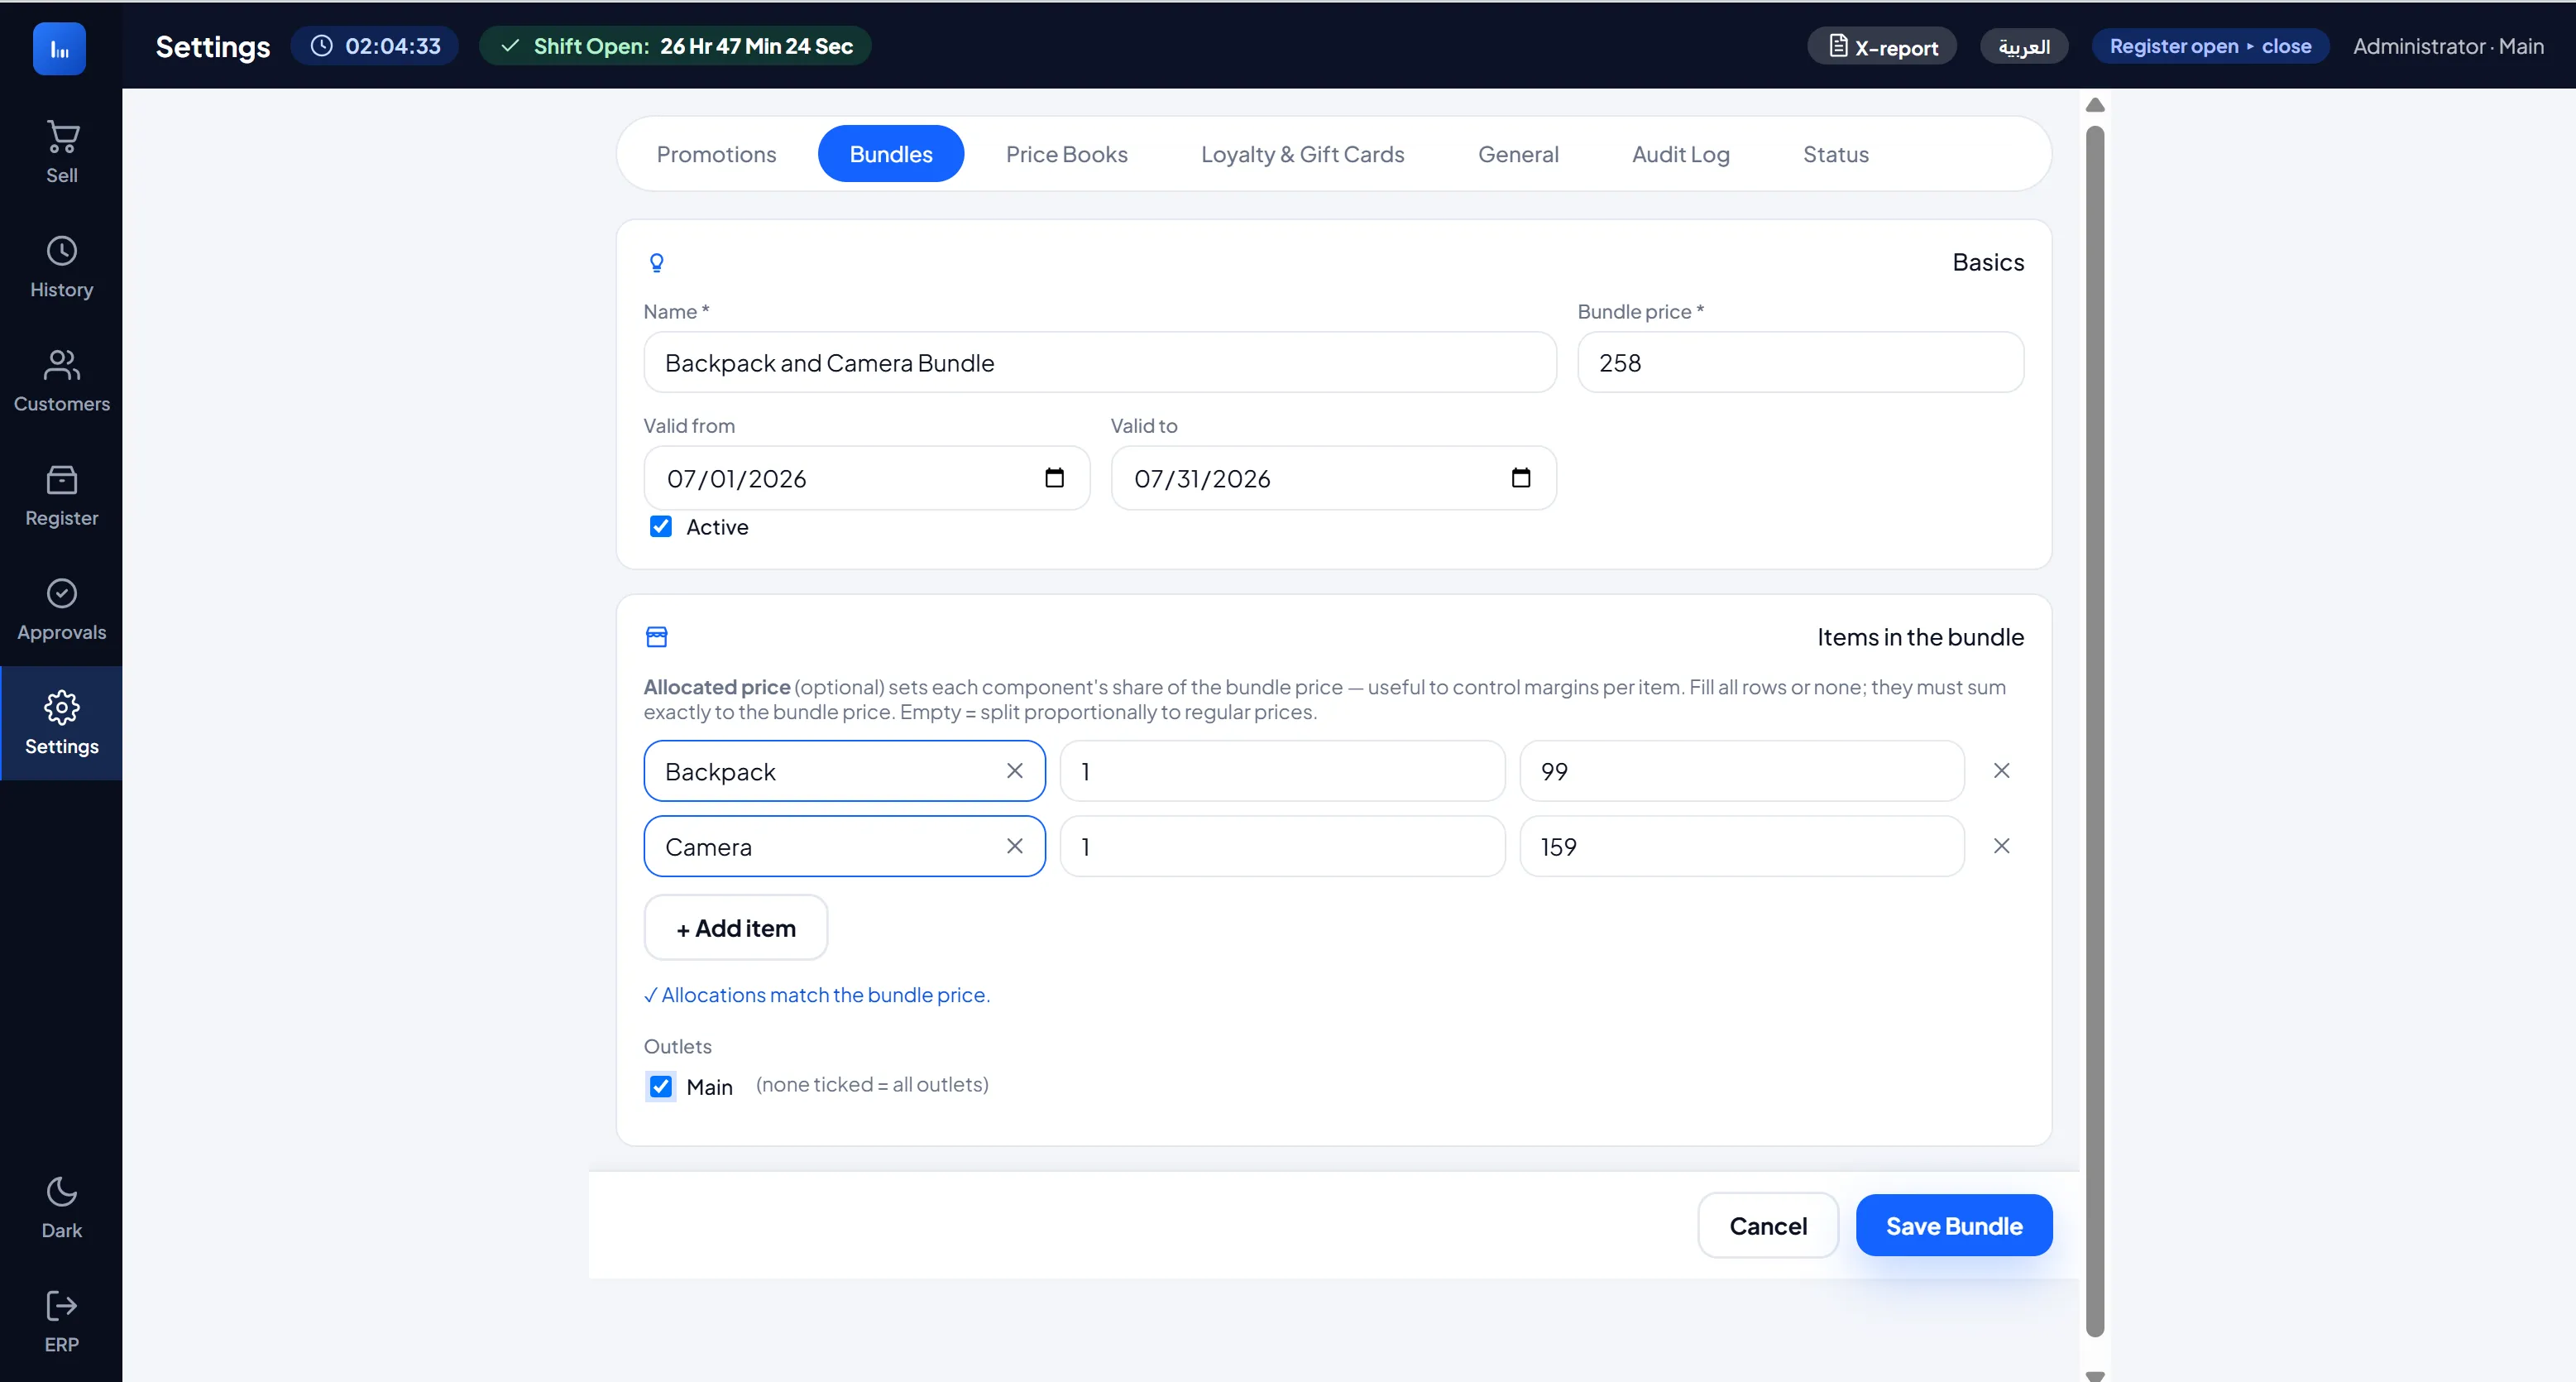This screenshot has width=2576, height=1382.
Task: Switch language to العربية
Action: coord(2024,46)
